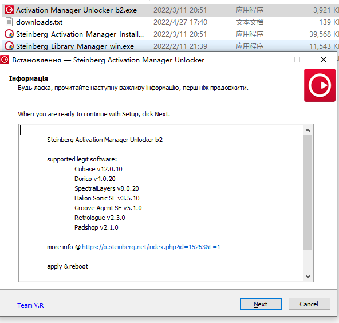Click the 'apply & reboot' text line

click(68, 266)
